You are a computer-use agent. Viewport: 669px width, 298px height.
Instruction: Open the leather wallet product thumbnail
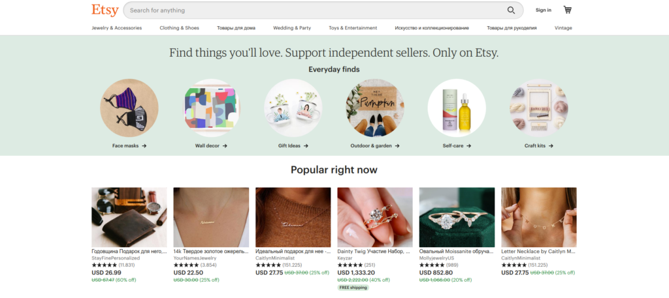129,216
